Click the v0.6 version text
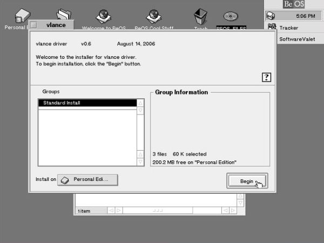This screenshot has width=324, height=243. coord(86,44)
